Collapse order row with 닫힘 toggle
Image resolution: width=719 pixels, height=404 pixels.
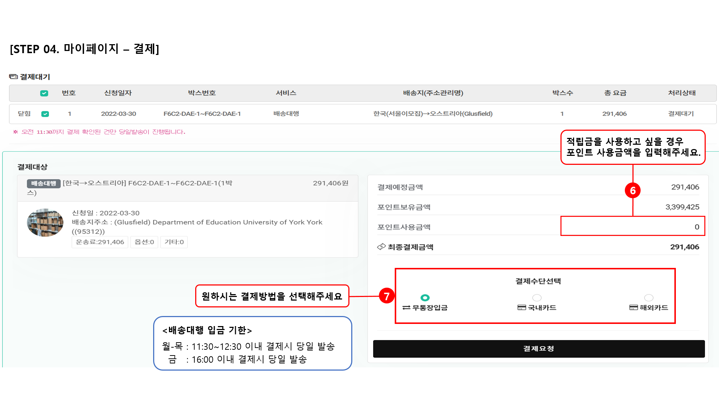[x=24, y=113]
